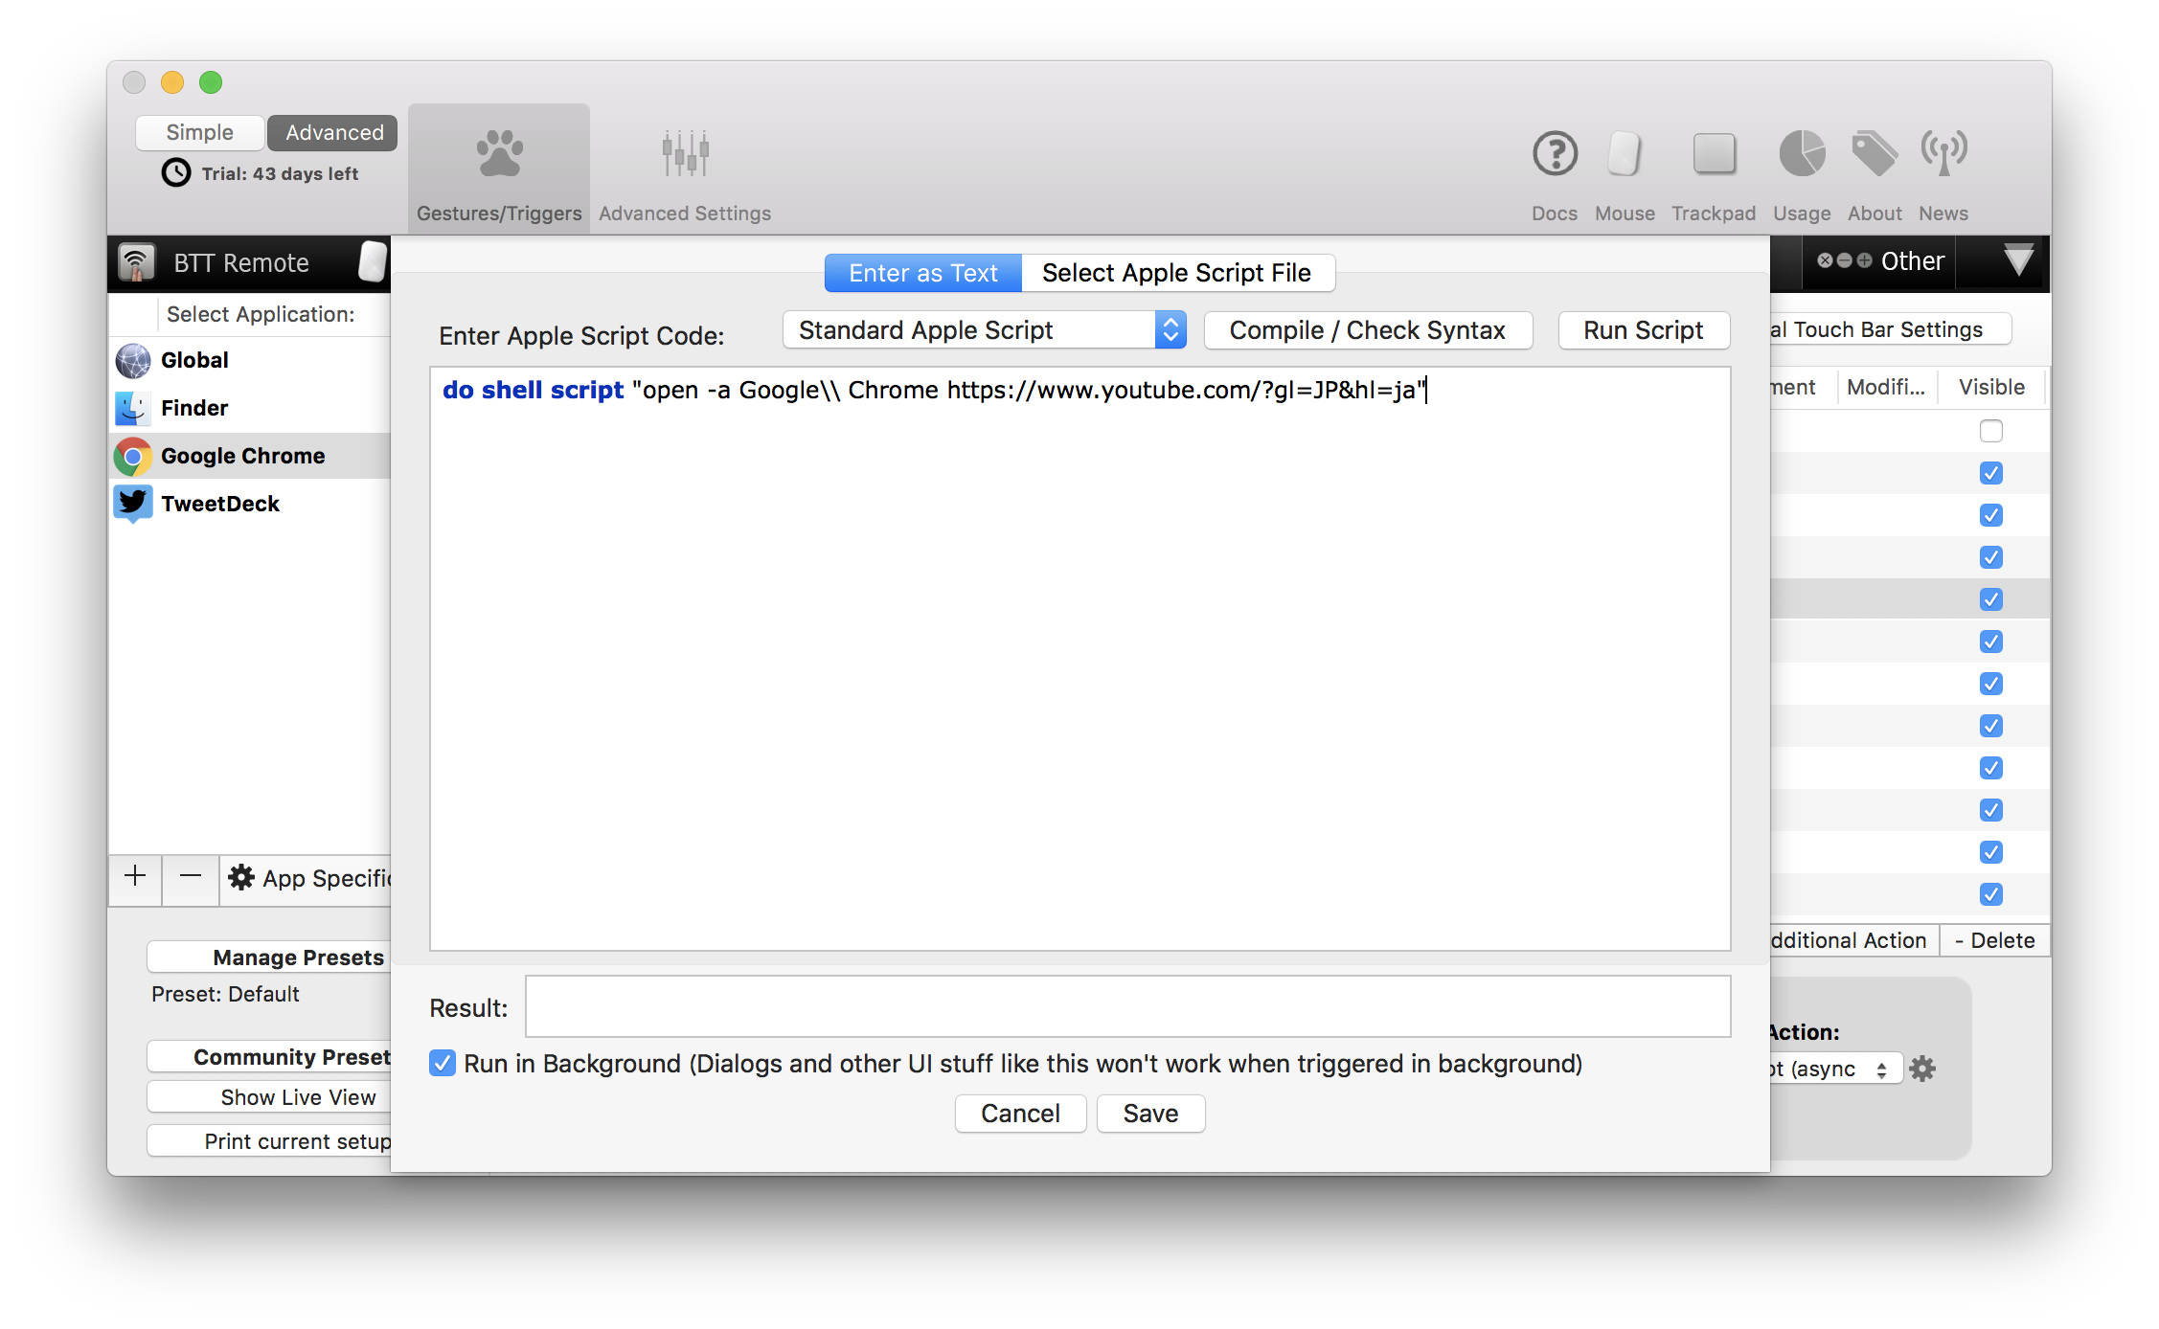The height and width of the screenshot is (1329, 2159).
Task: Open the async action dropdown stepper
Action: [1881, 1070]
